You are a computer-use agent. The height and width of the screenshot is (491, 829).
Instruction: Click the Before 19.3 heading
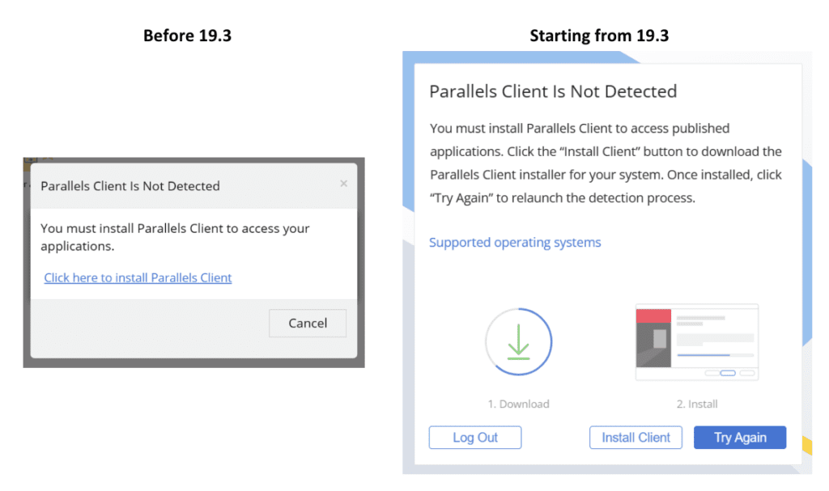tap(187, 35)
